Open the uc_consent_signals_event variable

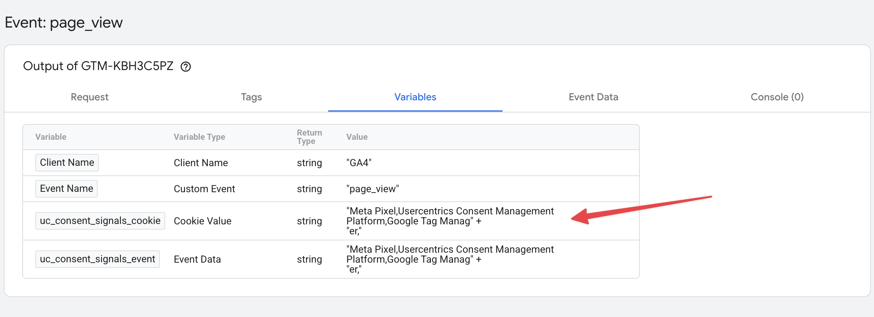pyautogui.click(x=97, y=259)
